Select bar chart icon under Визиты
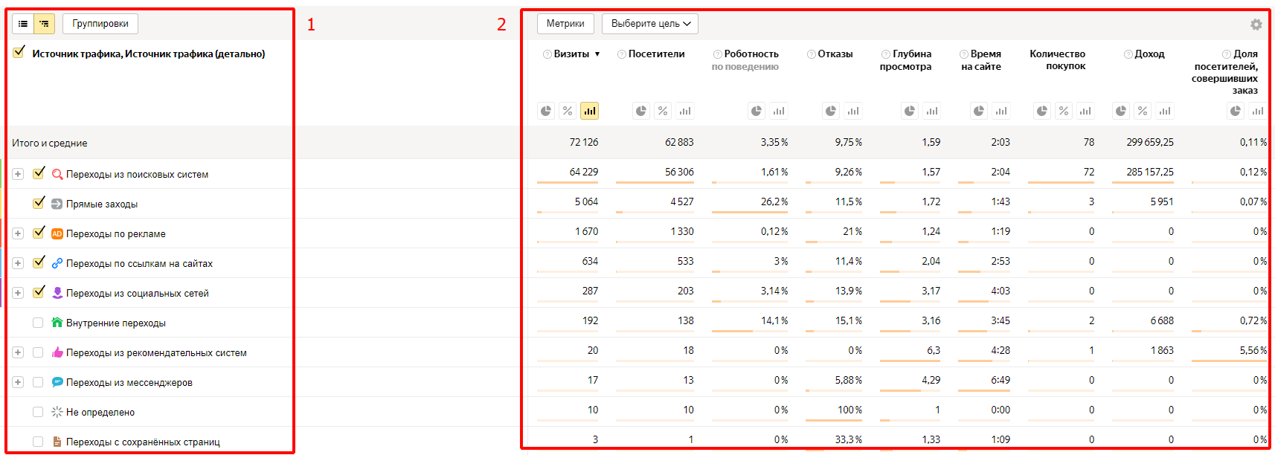This screenshot has height=455, width=1275. pyautogui.click(x=589, y=111)
